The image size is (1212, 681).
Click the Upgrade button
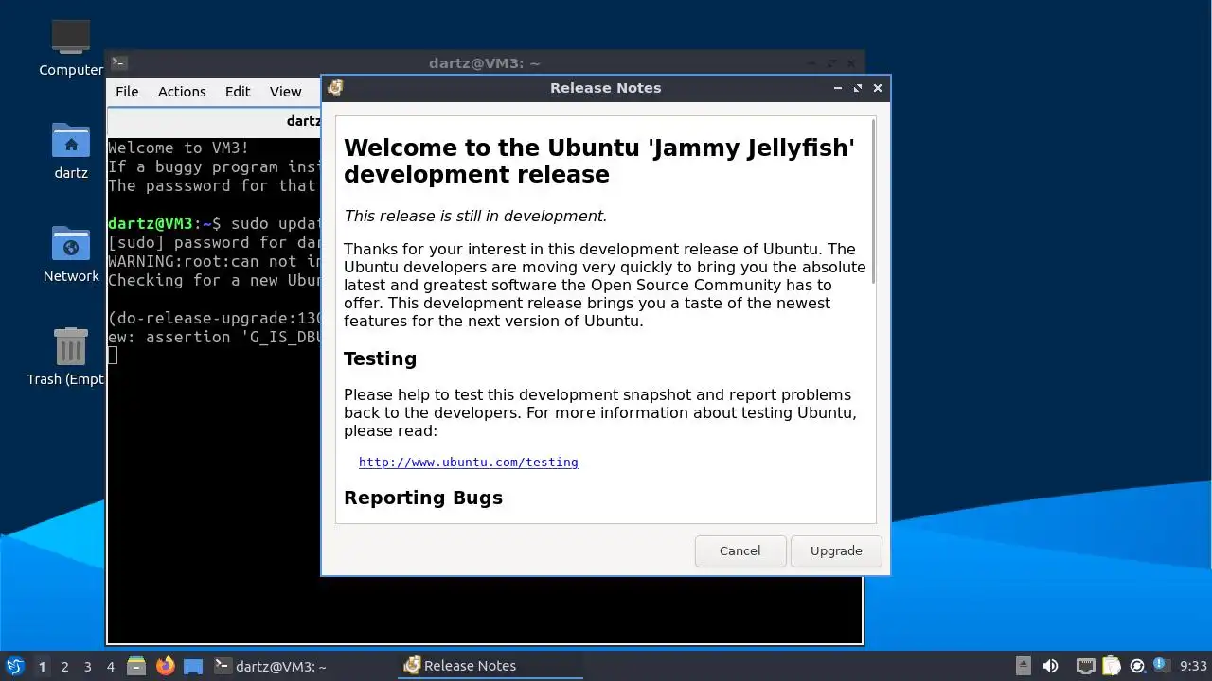(x=836, y=550)
